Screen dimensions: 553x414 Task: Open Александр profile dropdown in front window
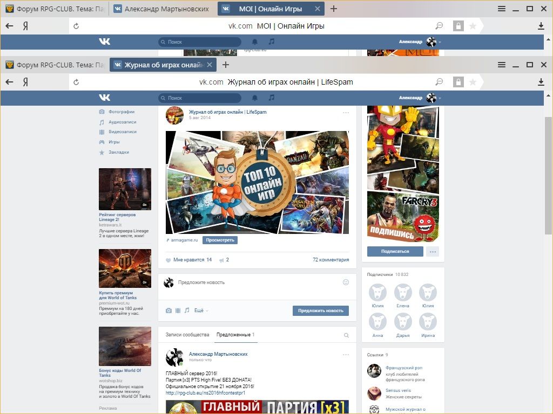coord(420,98)
